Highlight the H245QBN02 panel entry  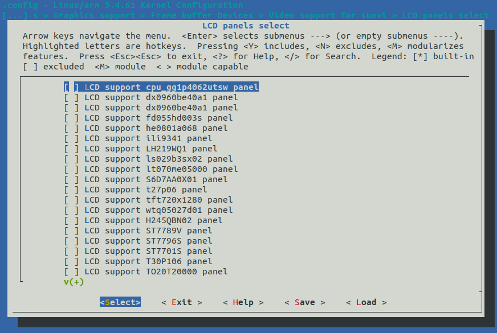[x=153, y=220]
